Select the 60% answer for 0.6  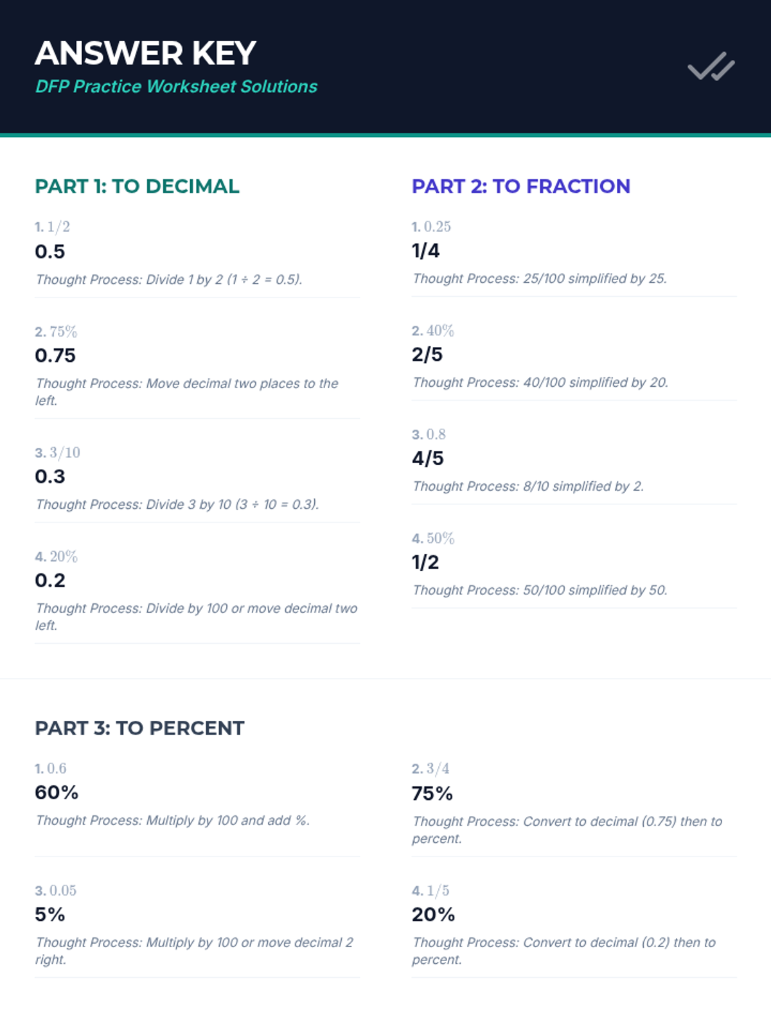click(57, 792)
